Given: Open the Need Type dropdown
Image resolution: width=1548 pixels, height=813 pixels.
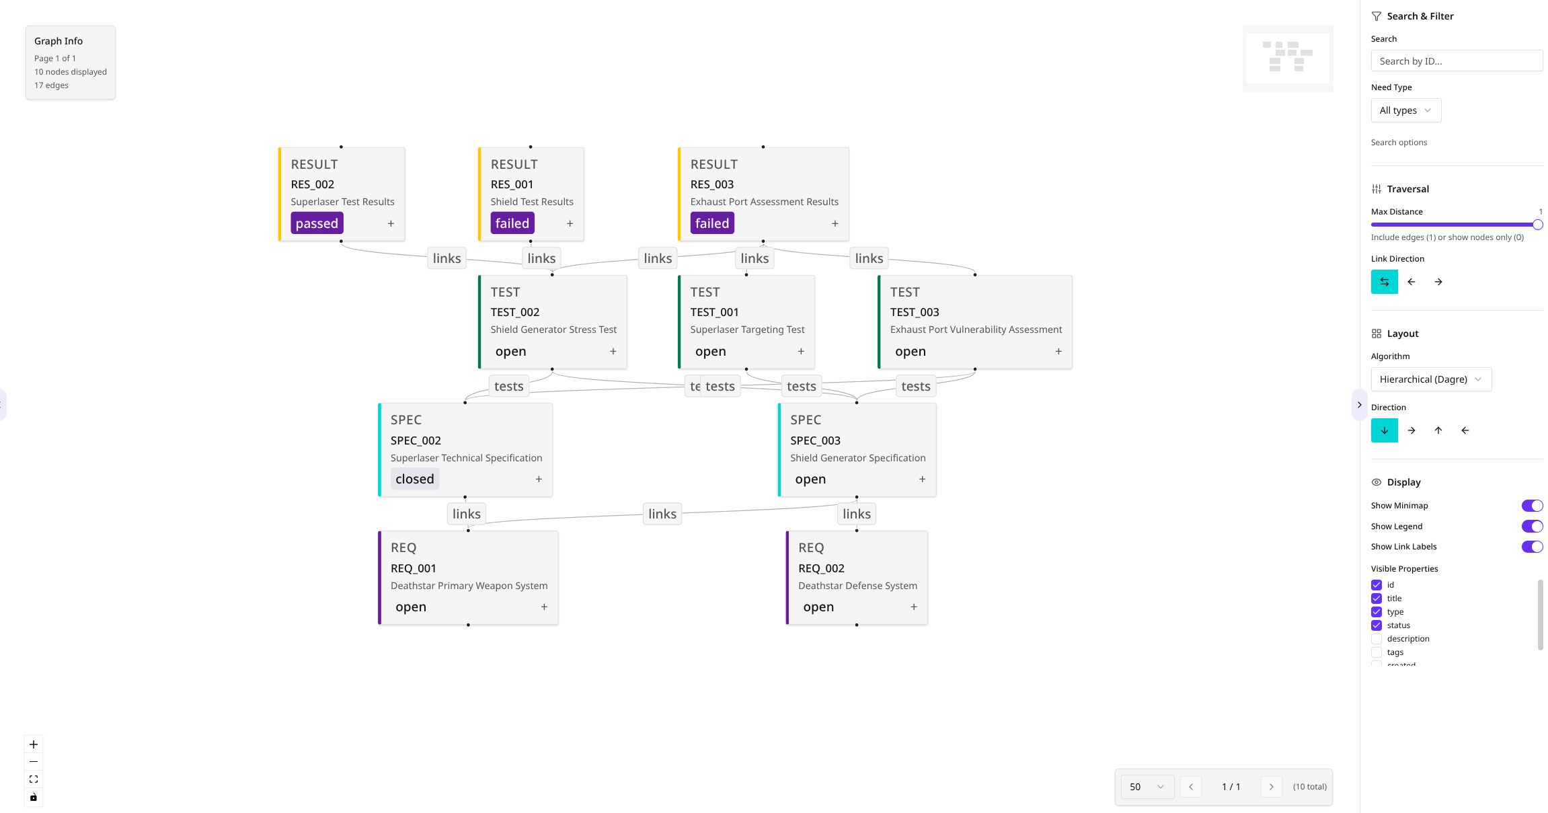Looking at the screenshot, I should (1405, 110).
